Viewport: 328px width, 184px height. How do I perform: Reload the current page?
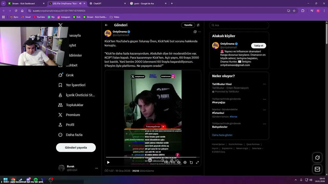point(16,11)
